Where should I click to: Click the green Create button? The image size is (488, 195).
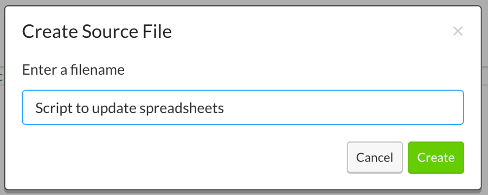[x=436, y=158]
